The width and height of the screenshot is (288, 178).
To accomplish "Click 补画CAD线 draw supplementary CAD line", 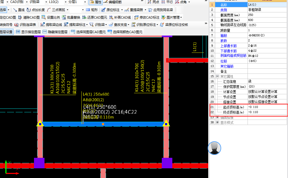I will click(x=120, y=18).
